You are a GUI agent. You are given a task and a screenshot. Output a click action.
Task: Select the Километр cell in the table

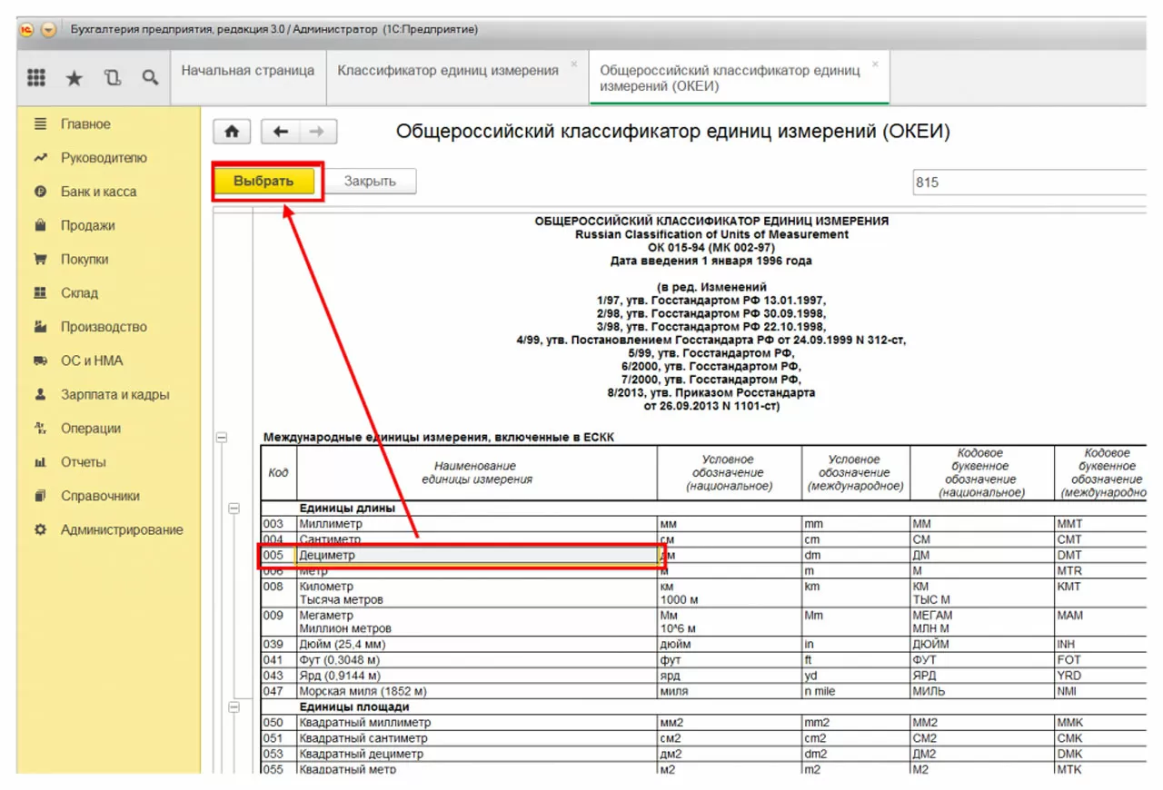tap(477, 593)
